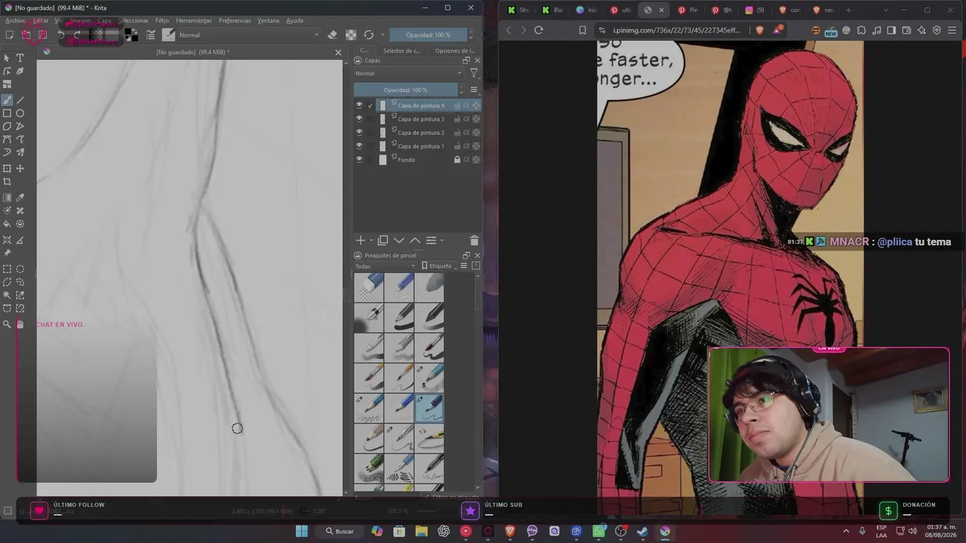Open the Ventana menu

click(x=268, y=20)
